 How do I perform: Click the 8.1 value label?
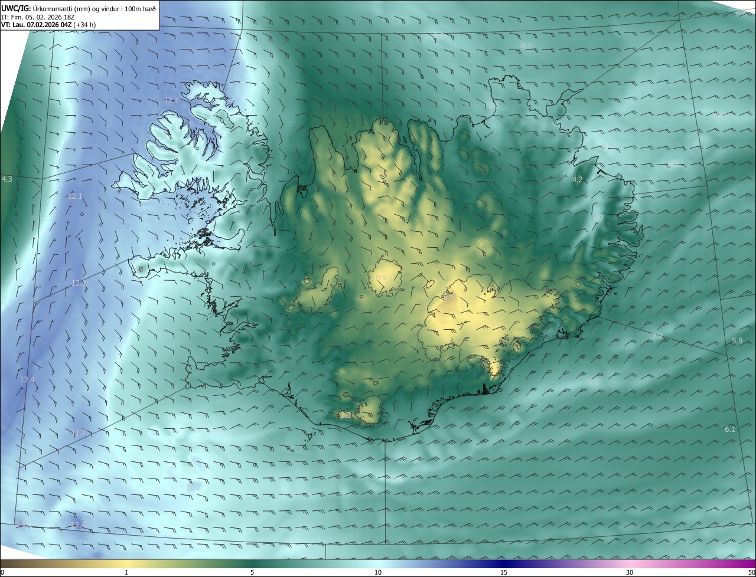(x=526, y=45)
